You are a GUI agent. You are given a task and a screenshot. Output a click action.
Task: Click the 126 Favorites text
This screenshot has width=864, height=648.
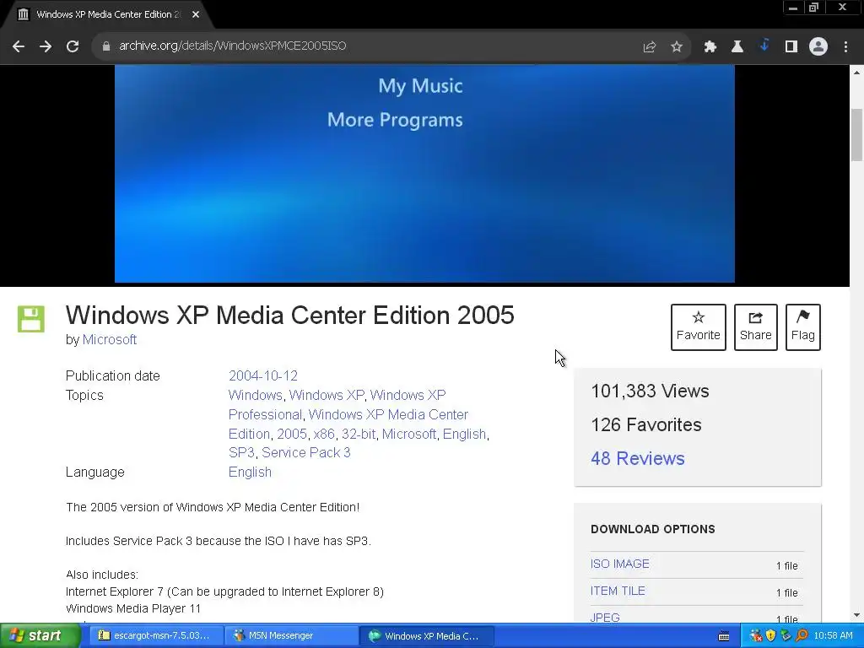click(x=645, y=425)
